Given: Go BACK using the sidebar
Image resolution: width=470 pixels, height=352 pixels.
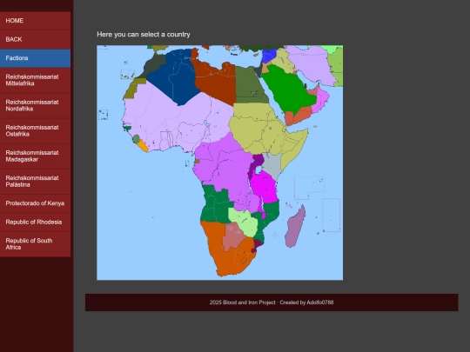Looking at the screenshot, I should point(35,39).
